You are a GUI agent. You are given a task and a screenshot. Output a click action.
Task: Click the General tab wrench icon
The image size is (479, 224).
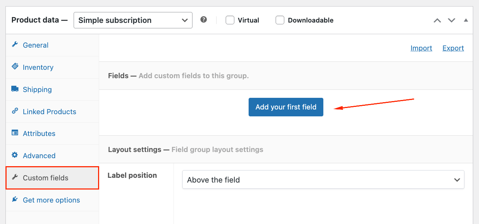pyautogui.click(x=15, y=45)
